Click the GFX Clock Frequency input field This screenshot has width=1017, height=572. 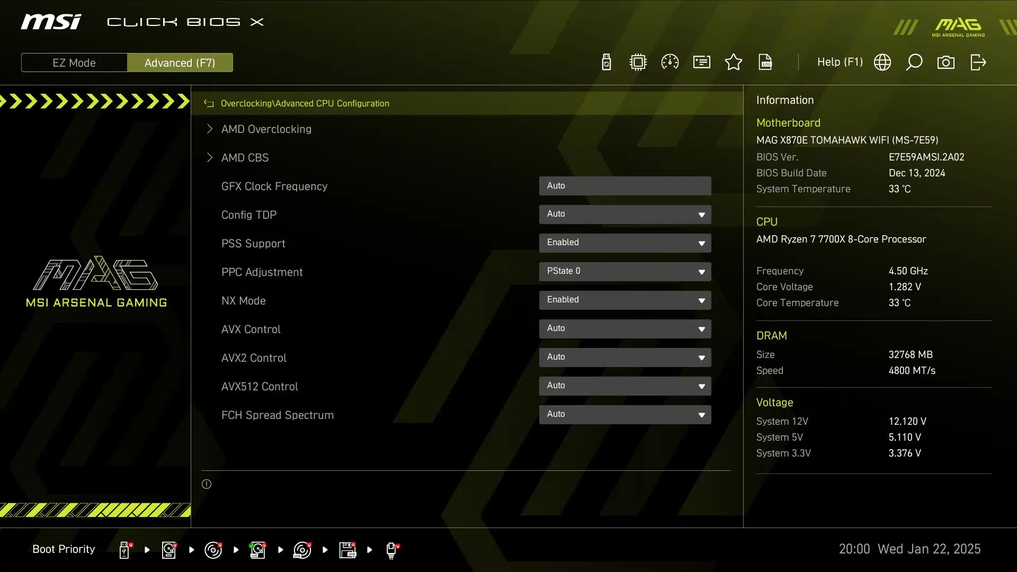click(x=625, y=186)
